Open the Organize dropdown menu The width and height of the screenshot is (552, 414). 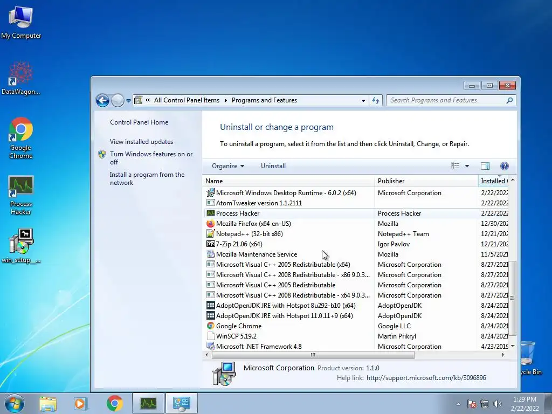point(228,166)
